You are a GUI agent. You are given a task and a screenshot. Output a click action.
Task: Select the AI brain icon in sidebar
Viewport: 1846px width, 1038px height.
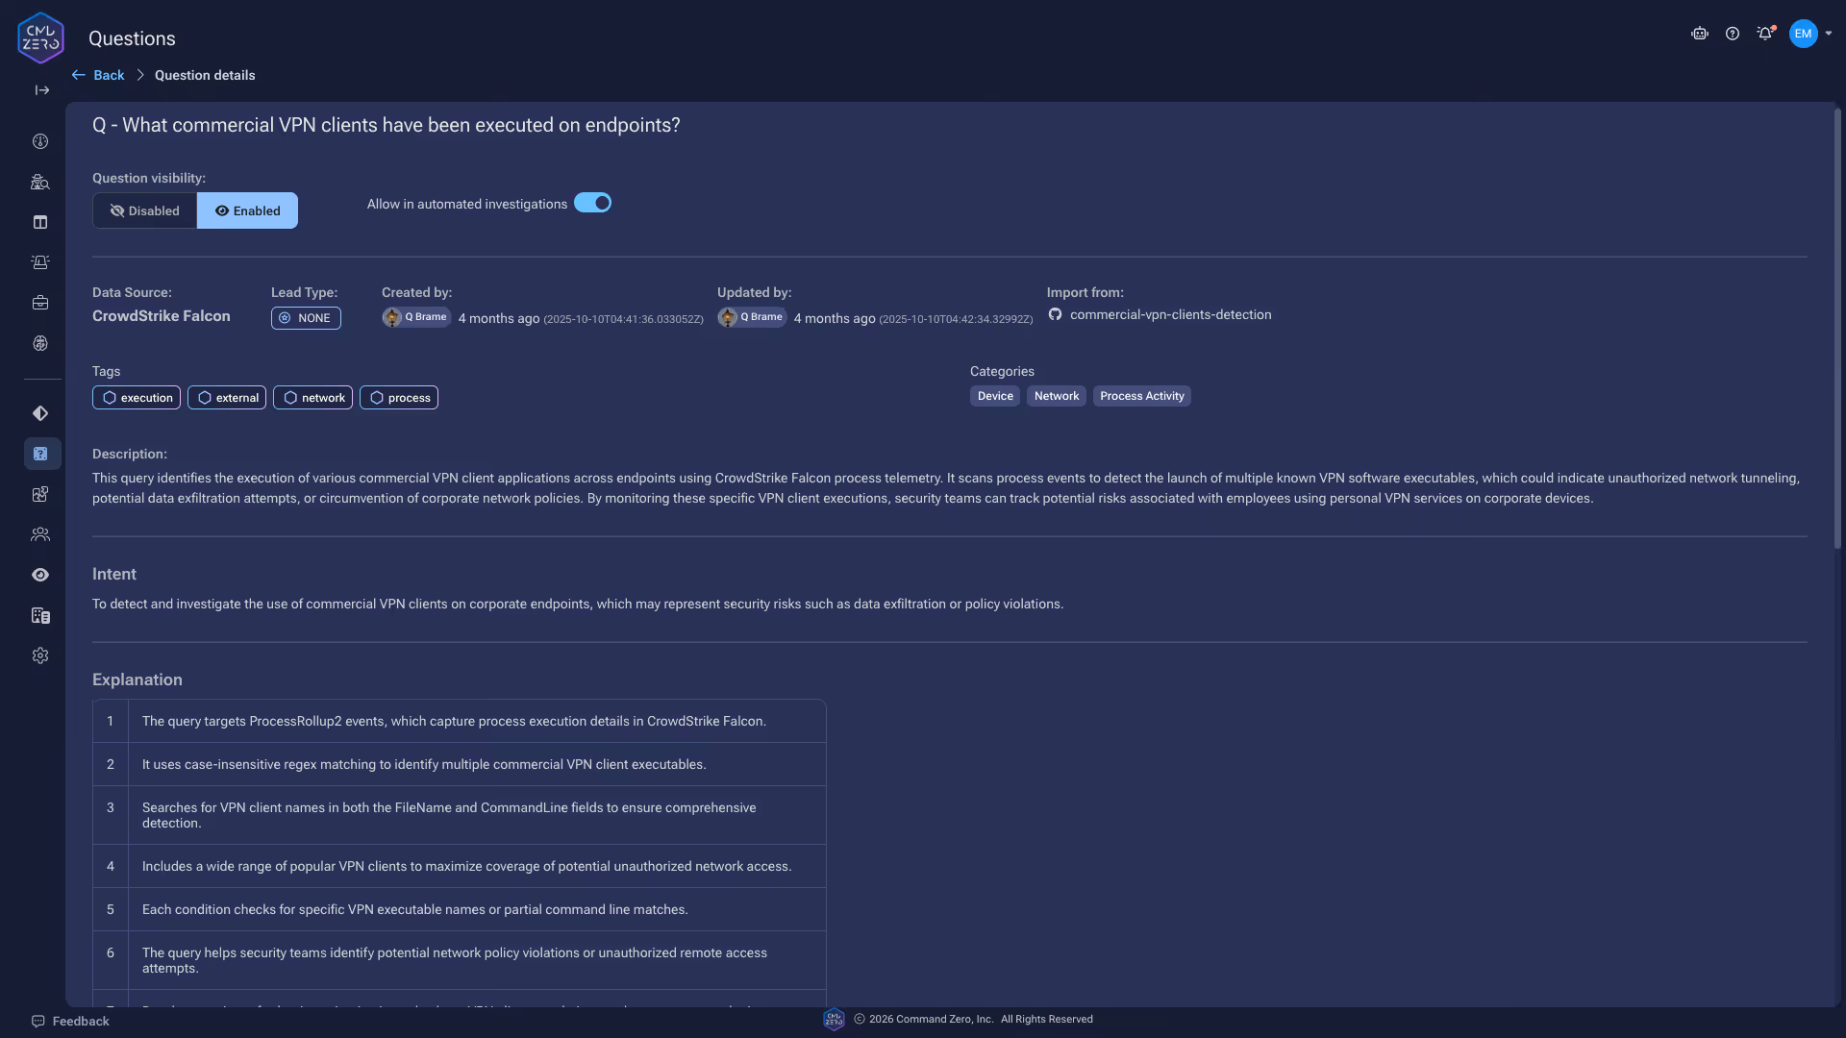[40, 343]
